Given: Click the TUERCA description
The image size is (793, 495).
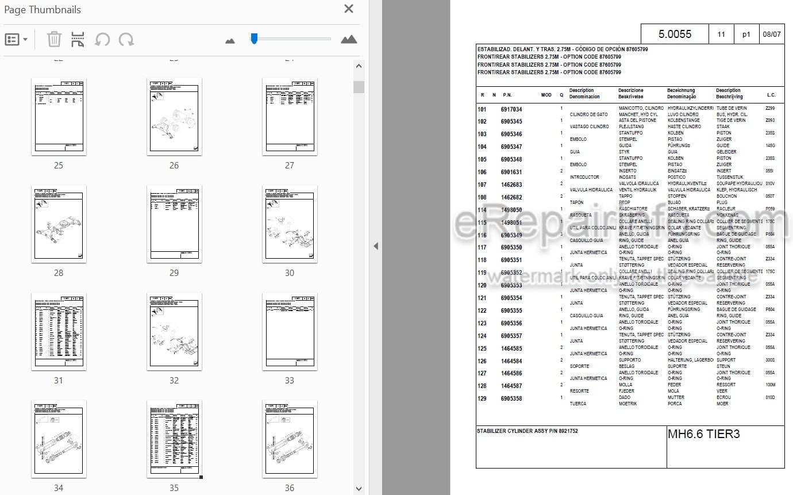Looking at the screenshot, I should (x=578, y=404).
